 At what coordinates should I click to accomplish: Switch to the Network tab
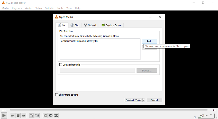[90, 25]
